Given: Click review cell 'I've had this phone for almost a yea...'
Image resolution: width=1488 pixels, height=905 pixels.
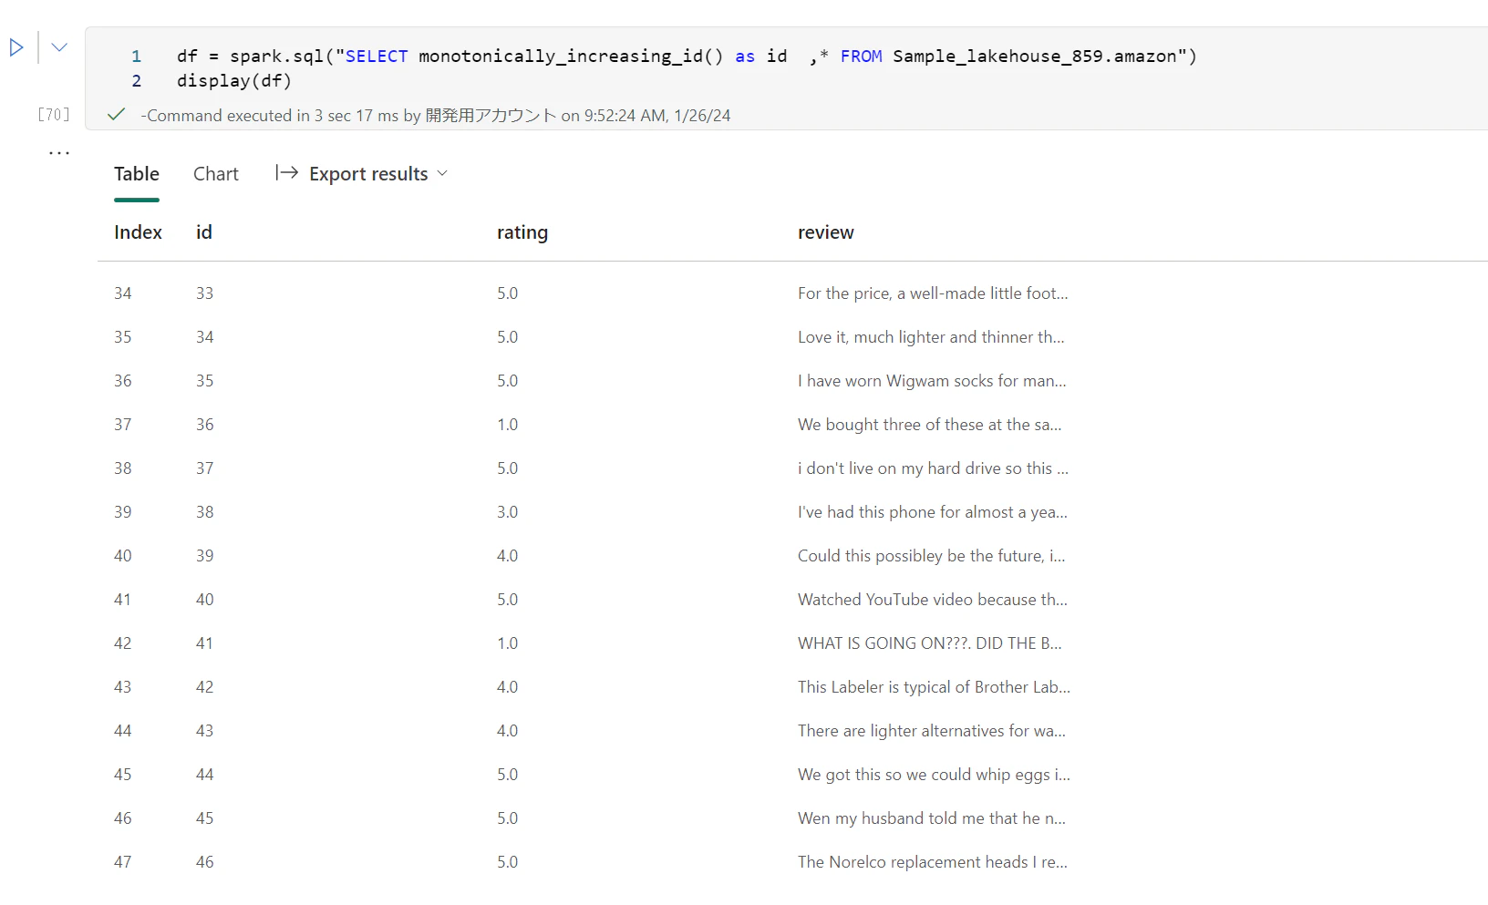Looking at the screenshot, I should (x=933, y=512).
